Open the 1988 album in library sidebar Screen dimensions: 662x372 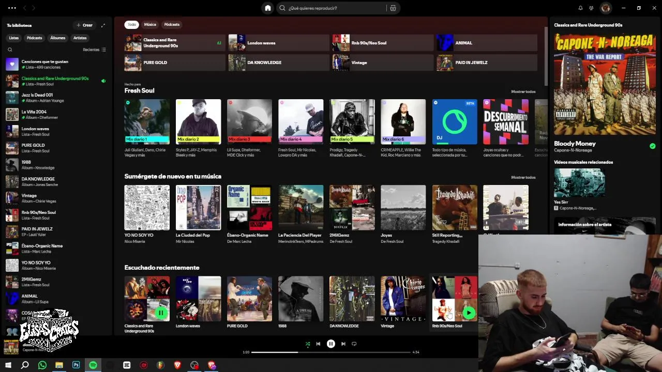click(56, 165)
